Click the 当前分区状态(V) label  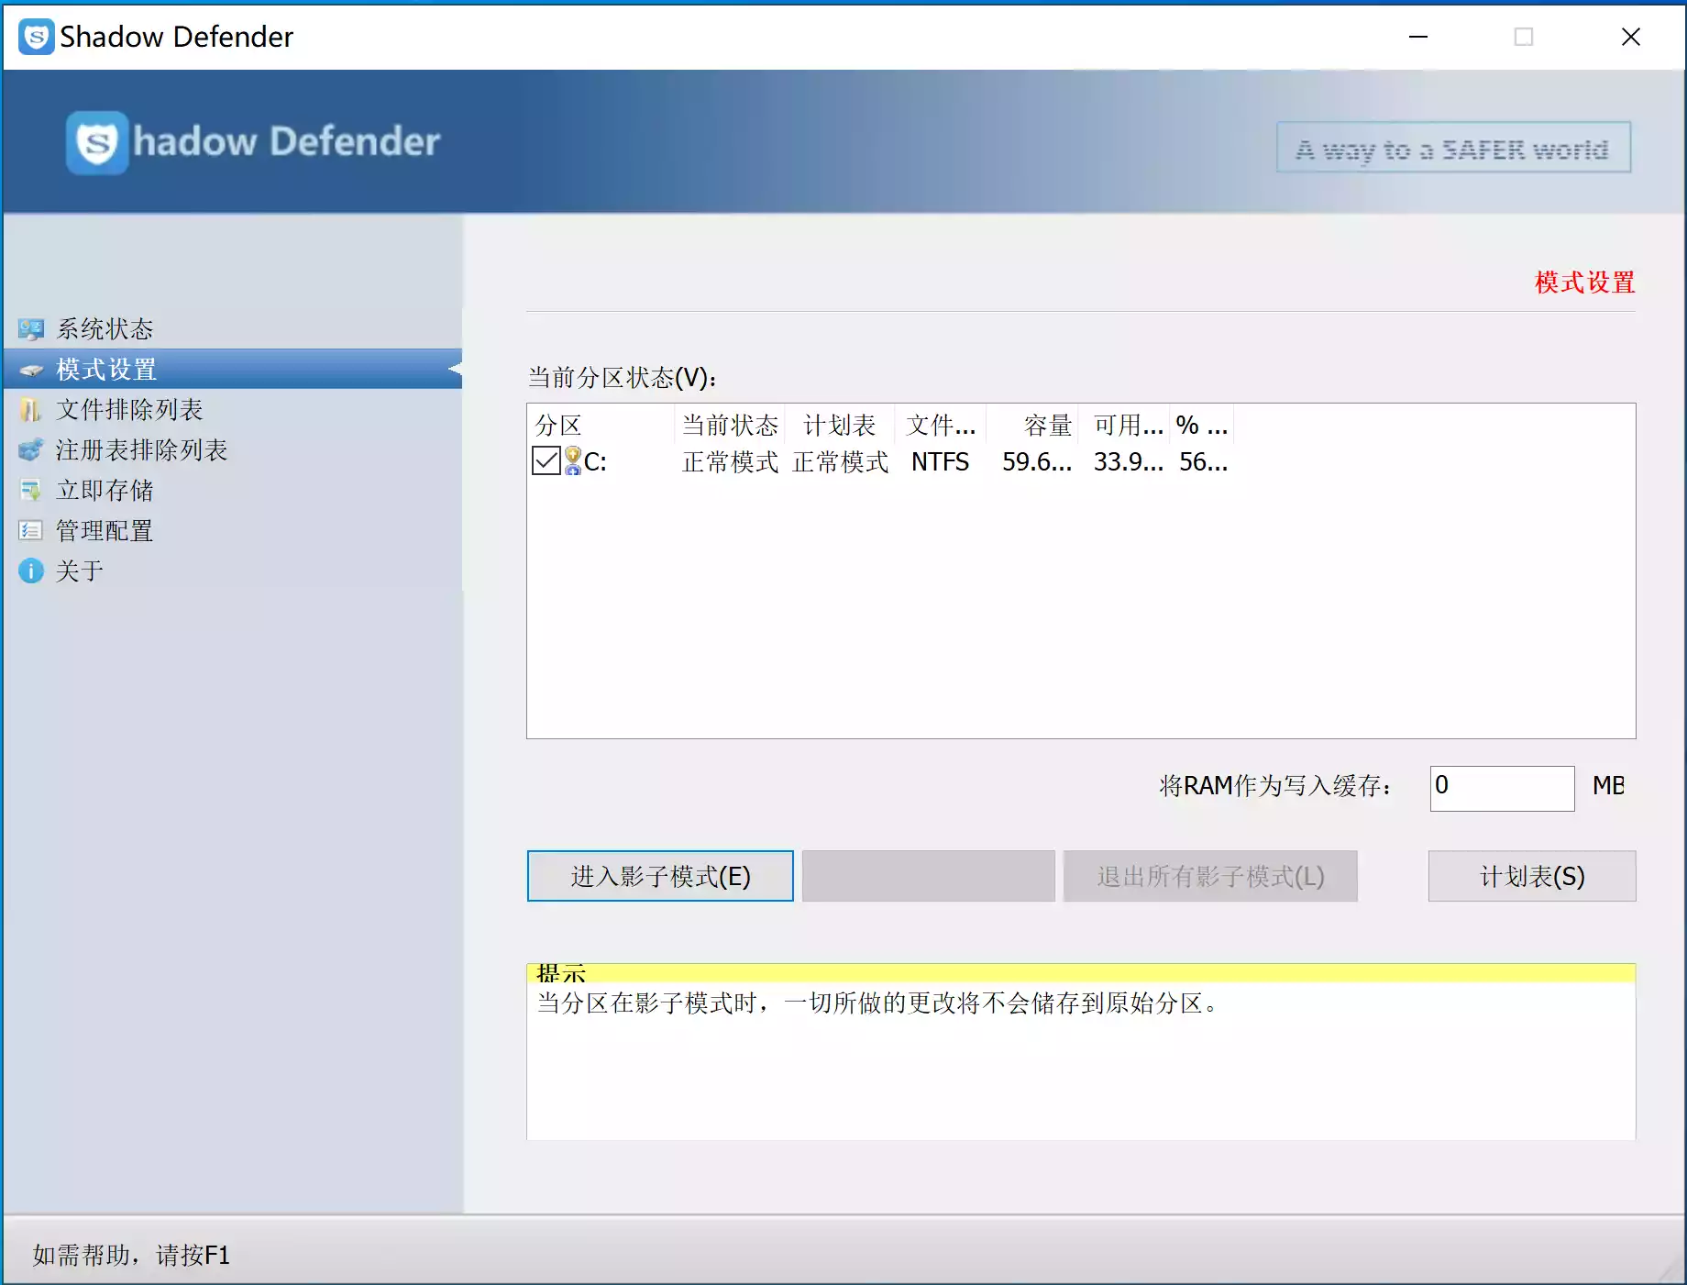coord(623,377)
